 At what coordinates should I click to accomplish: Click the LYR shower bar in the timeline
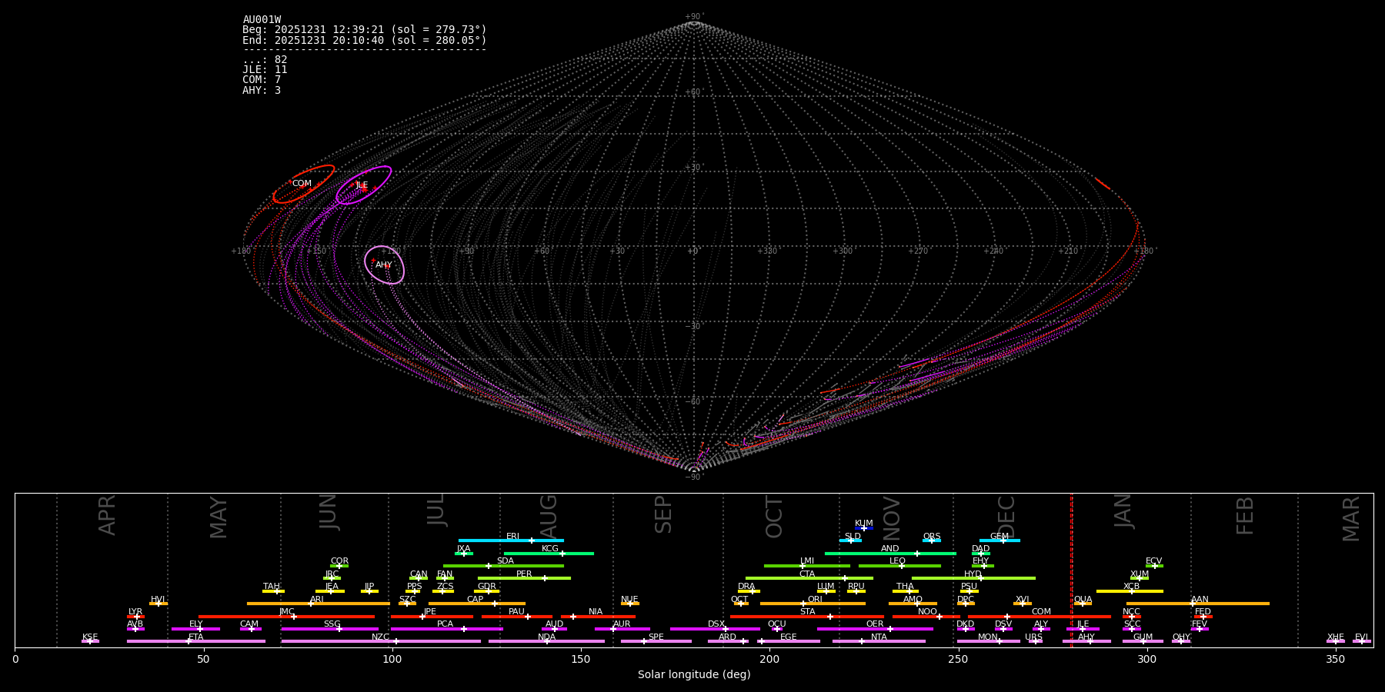135,616
